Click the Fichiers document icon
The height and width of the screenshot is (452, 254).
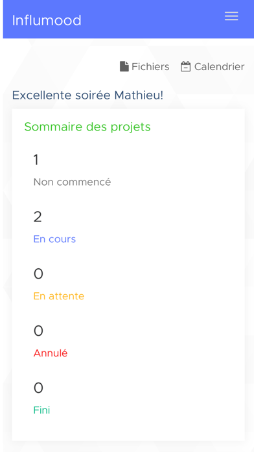pyautogui.click(x=124, y=67)
